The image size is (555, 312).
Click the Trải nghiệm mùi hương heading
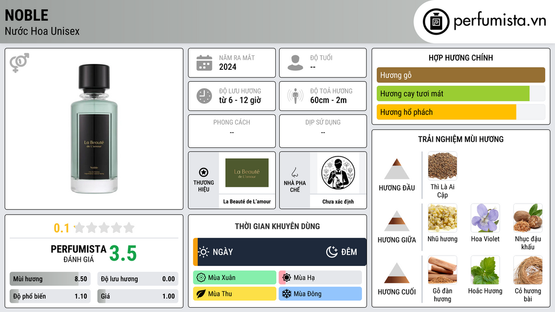[x=461, y=139]
